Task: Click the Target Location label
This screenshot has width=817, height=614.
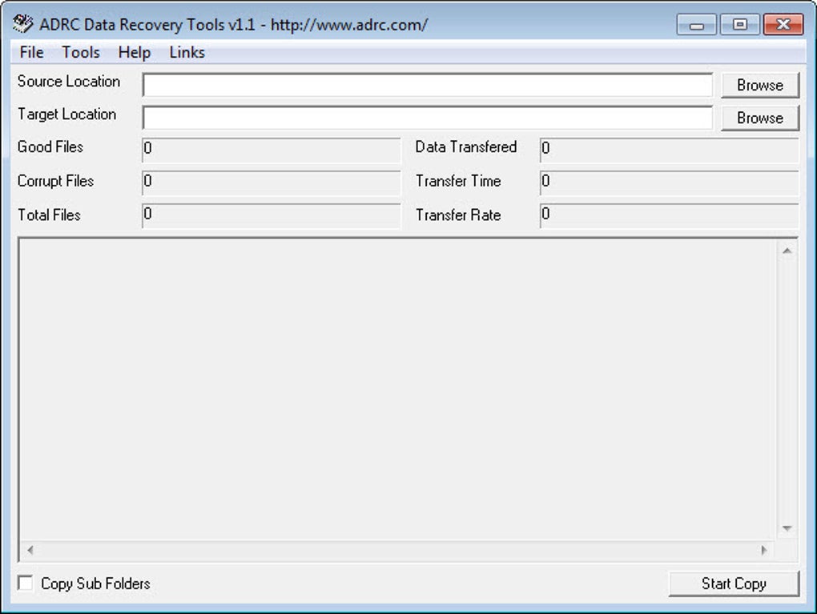Action: tap(66, 114)
